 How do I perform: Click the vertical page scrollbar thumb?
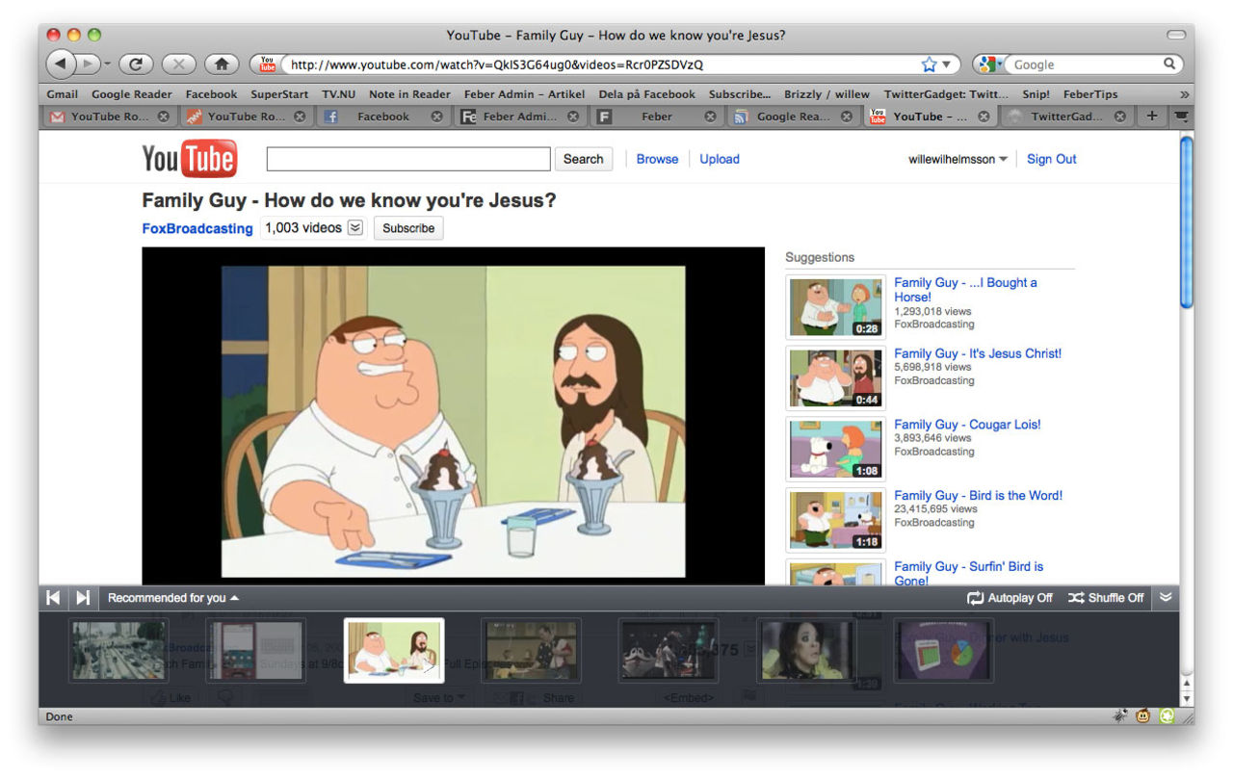(x=1186, y=221)
